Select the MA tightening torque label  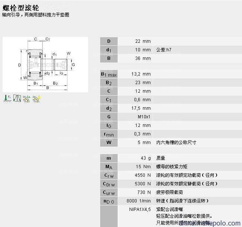(109, 167)
